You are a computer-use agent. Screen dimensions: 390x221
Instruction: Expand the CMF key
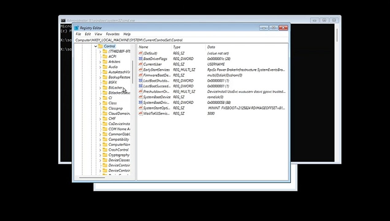[x=100, y=118]
